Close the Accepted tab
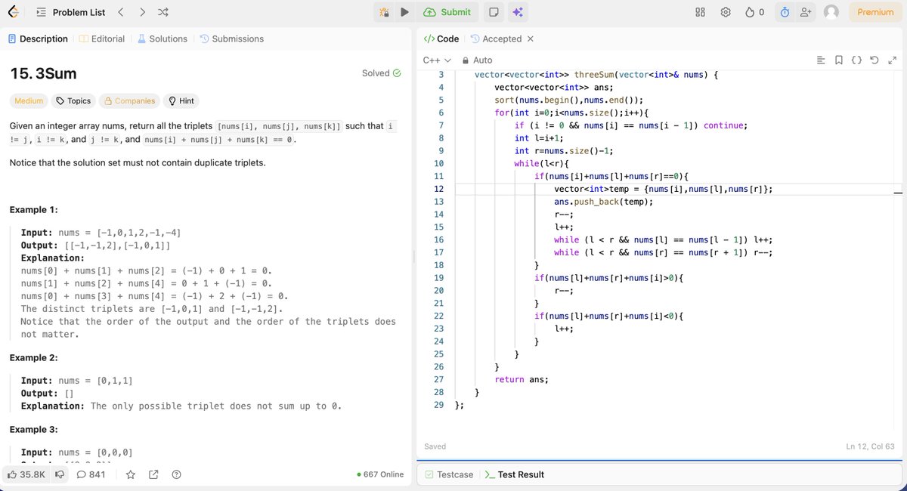Viewport: 907px width, 491px height. 530,39
